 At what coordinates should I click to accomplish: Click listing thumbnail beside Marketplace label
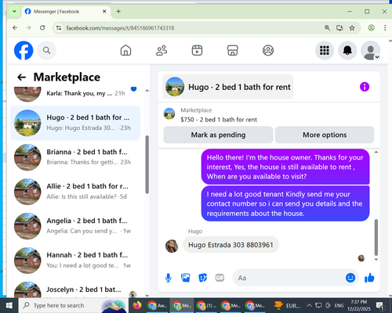pos(169,114)
